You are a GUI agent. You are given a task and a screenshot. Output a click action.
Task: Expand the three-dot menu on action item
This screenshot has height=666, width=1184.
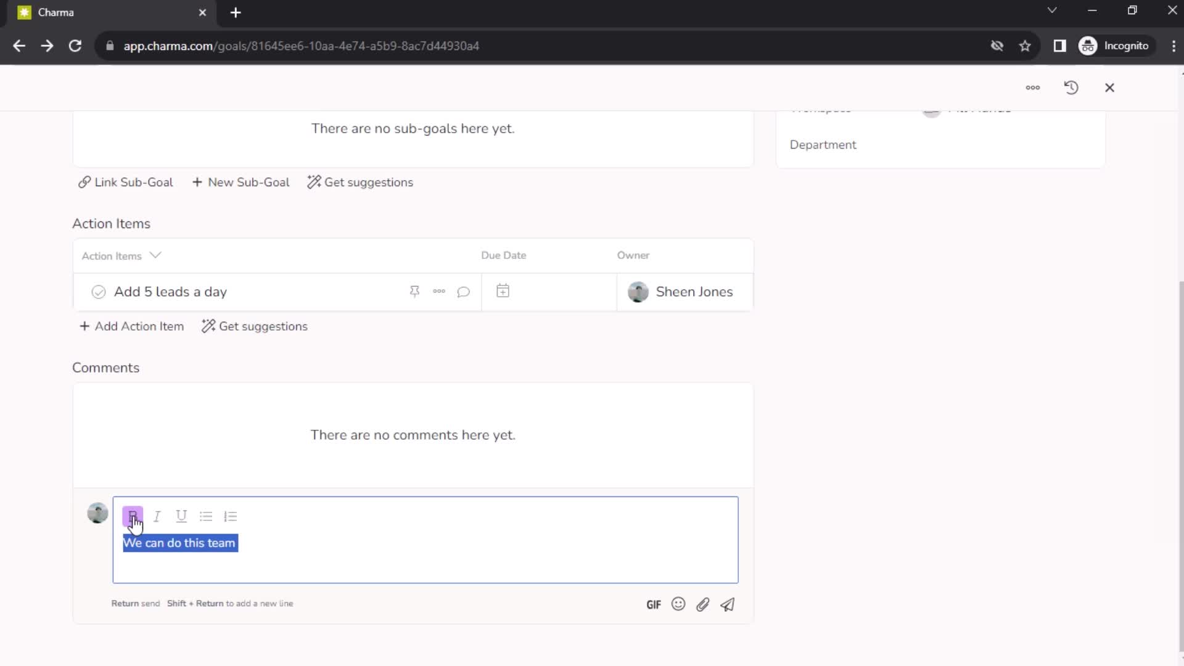tap(439, 290)
